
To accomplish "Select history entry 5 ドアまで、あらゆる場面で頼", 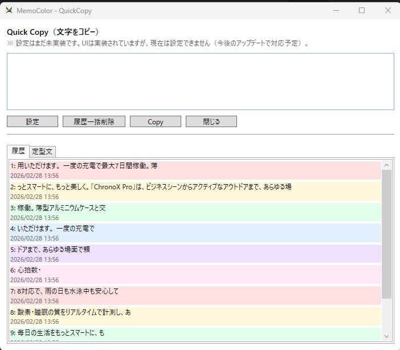I will [x=195, y=254].
